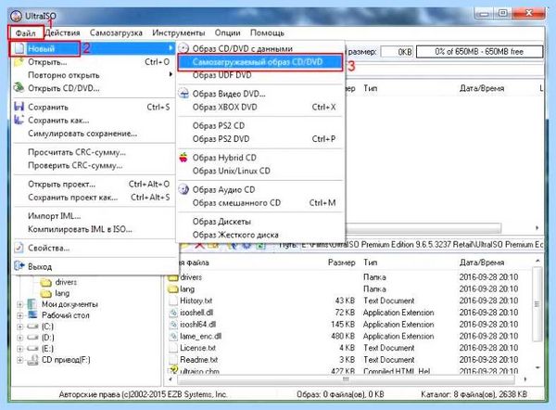Image resolution: width=556 pixels, height=410 pixels.
Task: Open the Помощь menu
Action: coord(267,33)
